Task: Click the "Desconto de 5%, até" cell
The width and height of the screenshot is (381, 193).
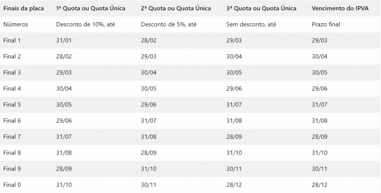Action: pyautogui.click(x=167, y=24)
